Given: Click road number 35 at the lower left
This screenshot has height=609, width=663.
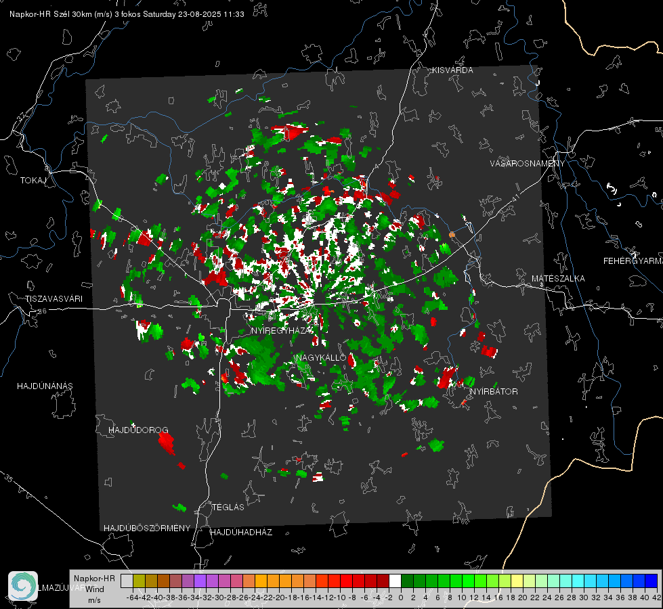Looking at the screenshot, I should 9,478.
